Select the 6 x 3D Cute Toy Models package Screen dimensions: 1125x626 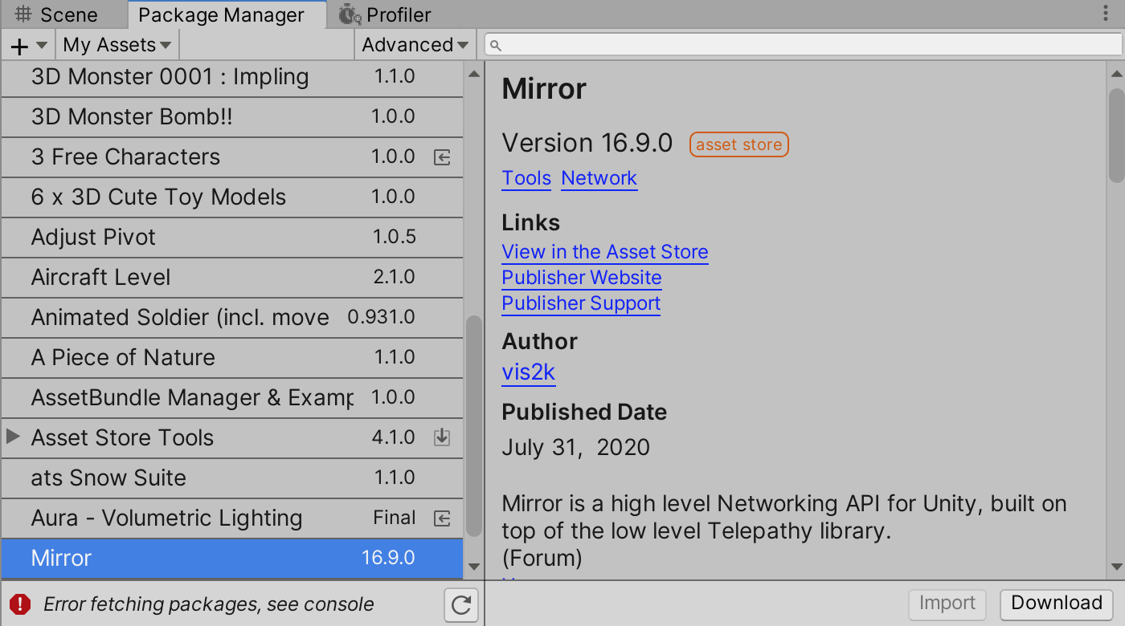click(232, 197)
